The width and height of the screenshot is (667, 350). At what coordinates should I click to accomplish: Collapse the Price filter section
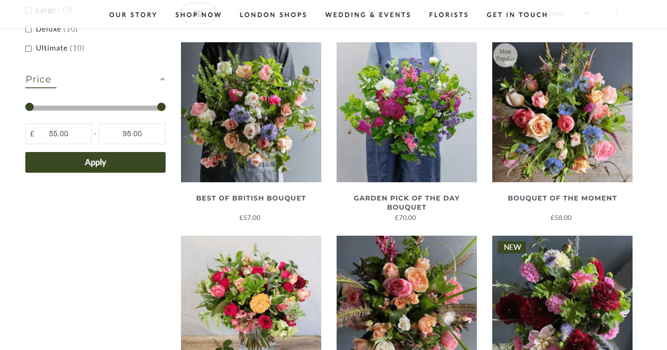coord(163,79)
